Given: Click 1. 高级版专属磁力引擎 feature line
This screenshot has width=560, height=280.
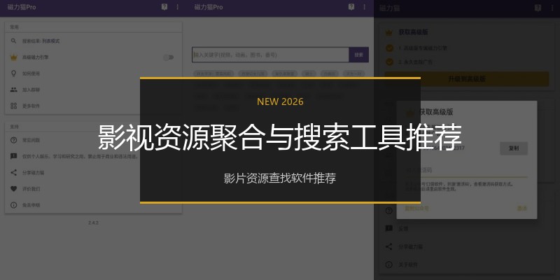Looking at the screenshot, I should 423,48.
